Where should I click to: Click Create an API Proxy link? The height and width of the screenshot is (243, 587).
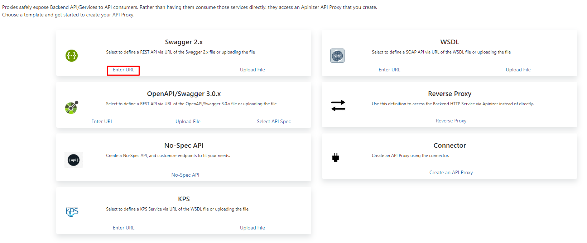click(451, 173)
